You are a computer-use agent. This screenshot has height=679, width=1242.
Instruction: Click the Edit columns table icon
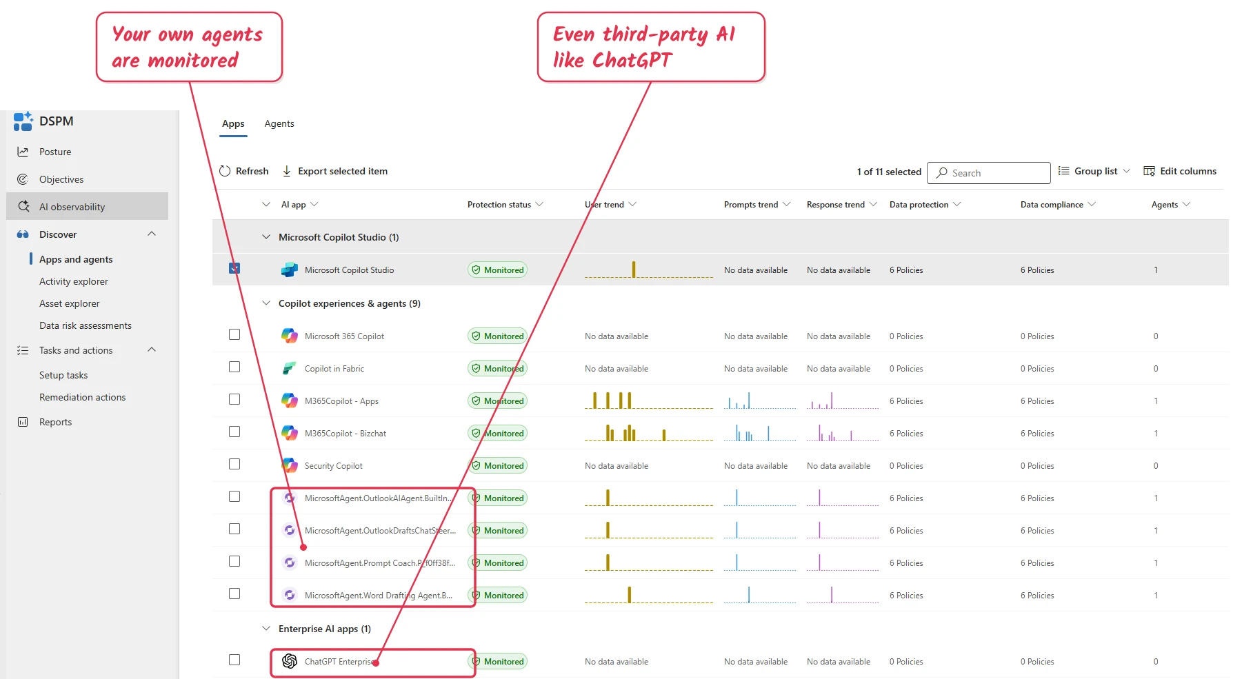click(x=1149, y=171)
